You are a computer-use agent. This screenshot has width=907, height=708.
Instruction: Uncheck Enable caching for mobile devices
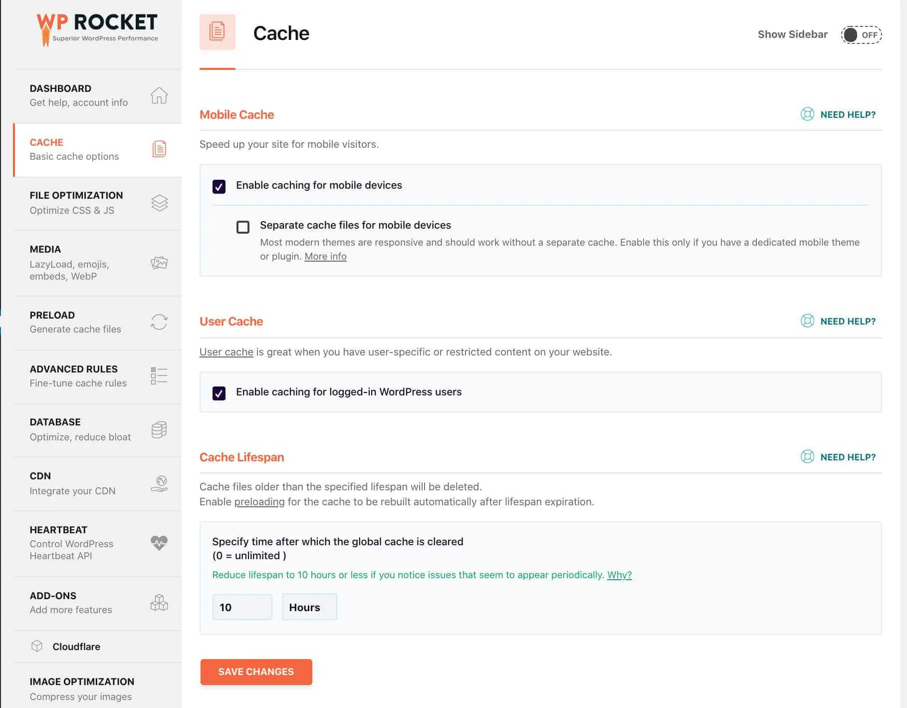tap(219, 186)
